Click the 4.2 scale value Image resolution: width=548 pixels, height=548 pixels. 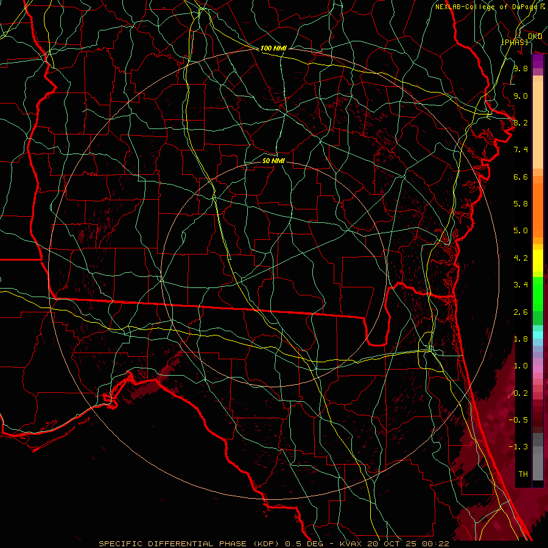tap(521, 258)
